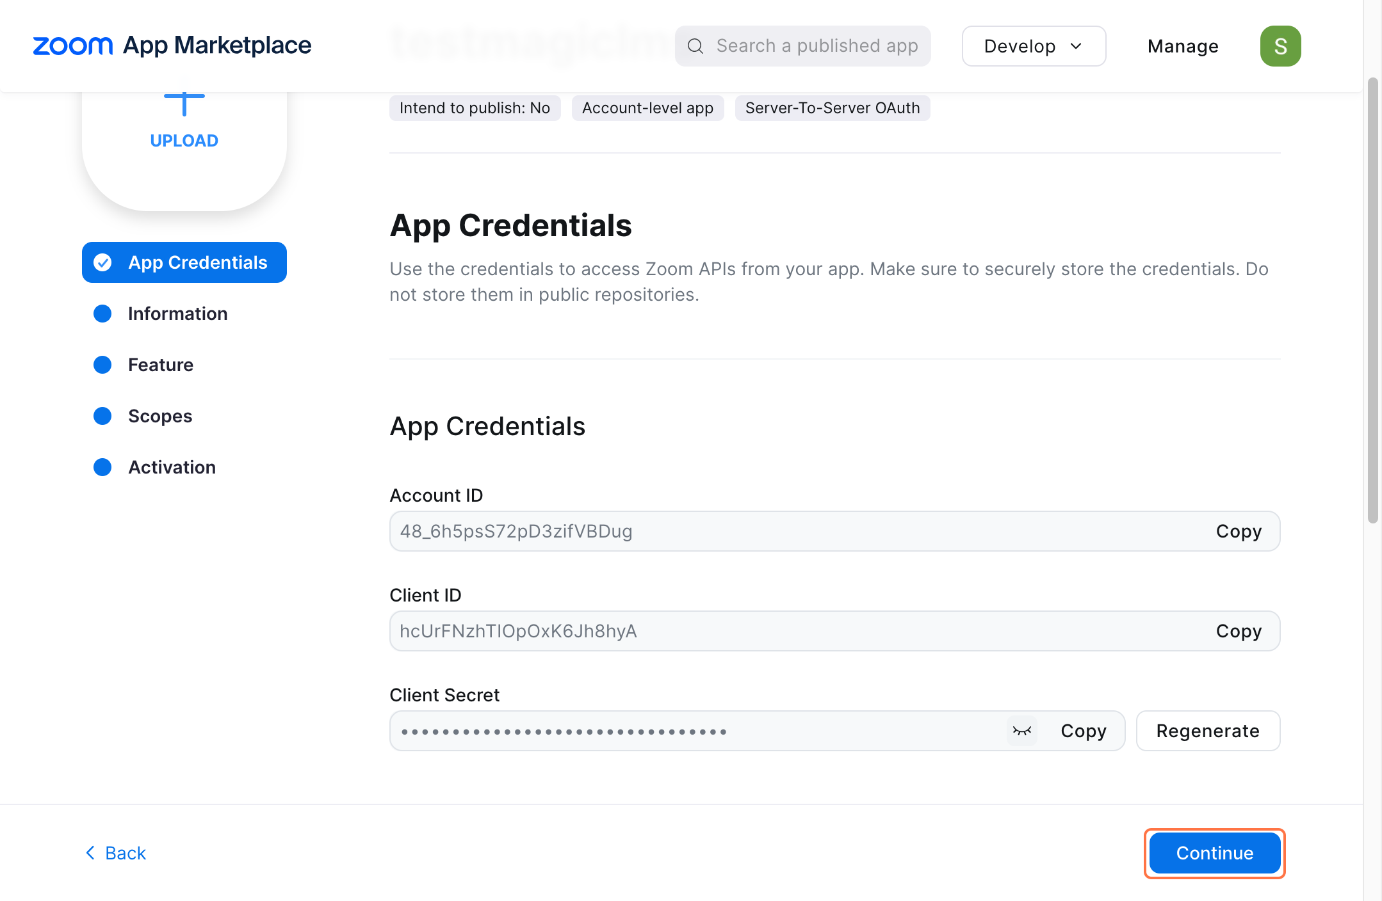Click the search magnifier icon
Viewport: 1382px width, 901px height.
[695, 46]
